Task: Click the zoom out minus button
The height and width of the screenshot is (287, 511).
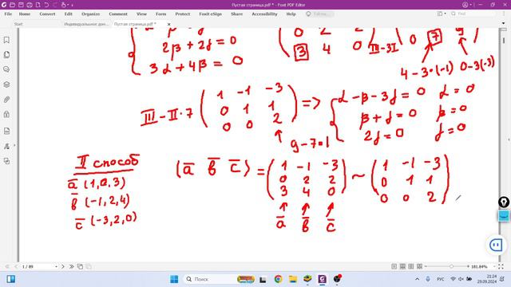Action: click(426, 266)
